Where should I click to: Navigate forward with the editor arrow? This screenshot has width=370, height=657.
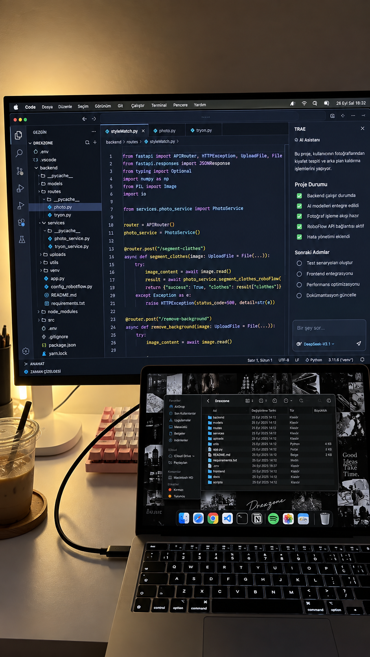94,119
